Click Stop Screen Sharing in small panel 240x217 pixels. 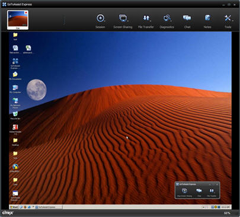(184, 193)
